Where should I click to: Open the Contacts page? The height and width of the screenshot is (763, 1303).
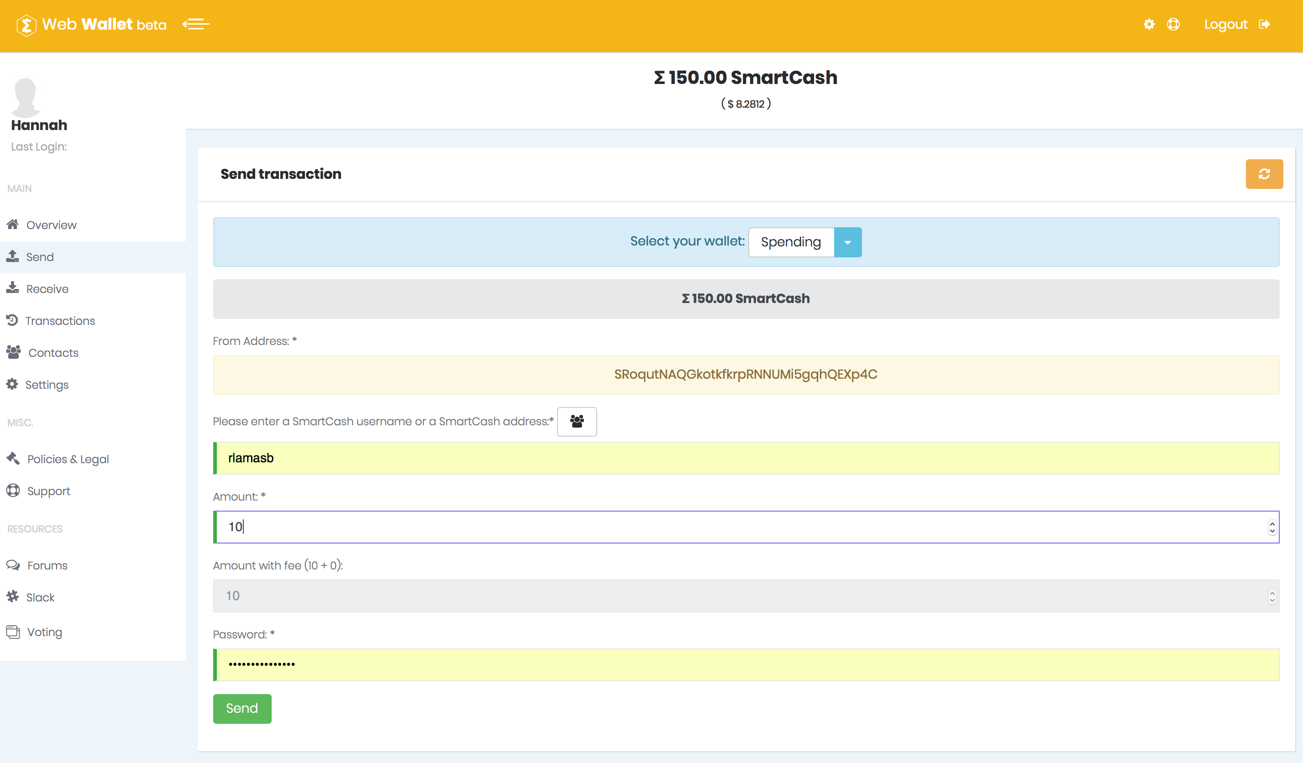[x=53, y=353]
